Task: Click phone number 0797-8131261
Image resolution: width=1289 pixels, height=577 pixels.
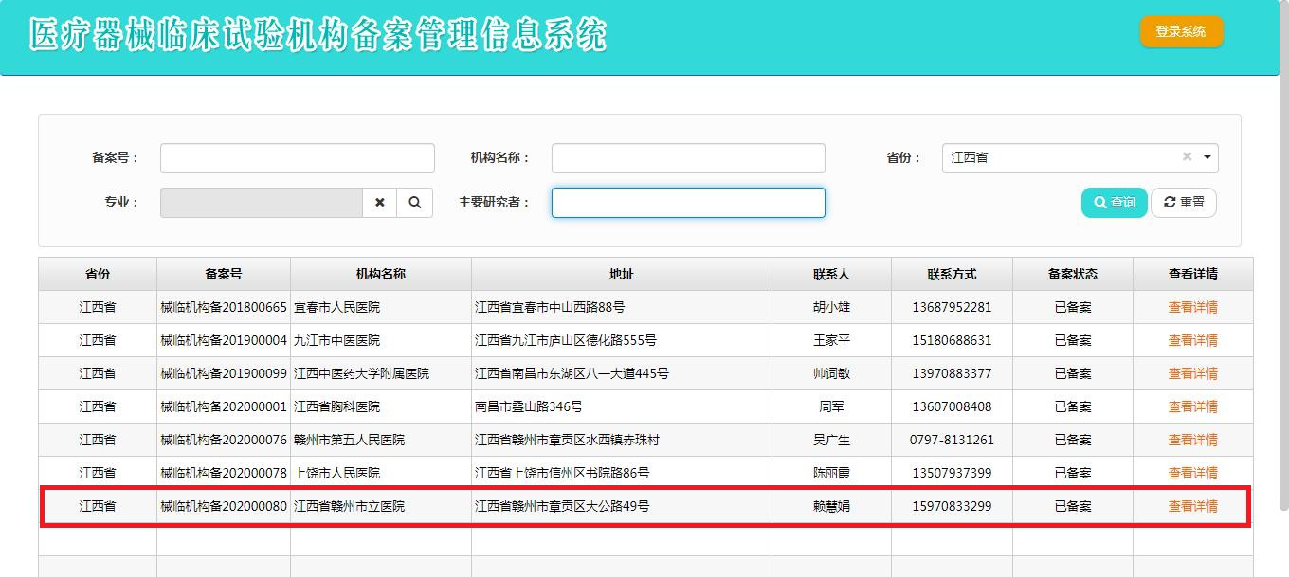Action: [x=952, y=440]
